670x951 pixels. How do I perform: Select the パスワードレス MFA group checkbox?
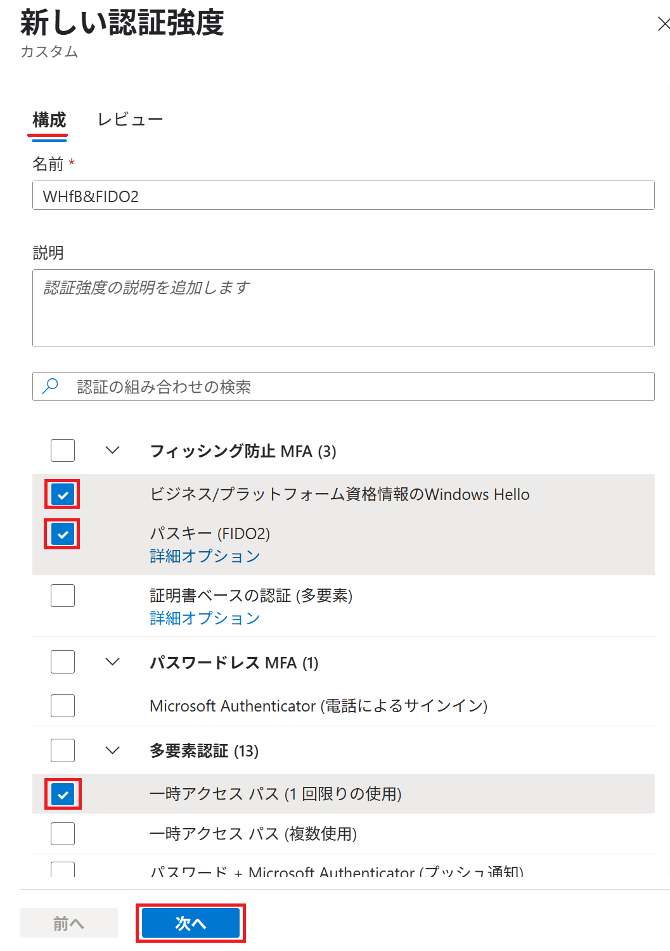[63, 662]
